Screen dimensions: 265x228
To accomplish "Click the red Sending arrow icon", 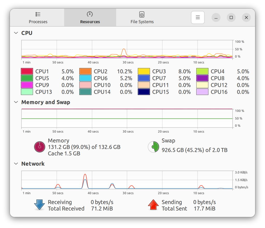I will pyautogui.click(x=153, y=205).
